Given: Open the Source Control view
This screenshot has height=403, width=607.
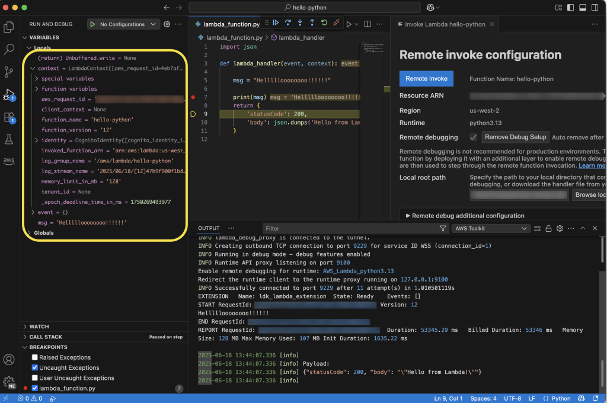Looking at the screenshot, I should pyautogui.click(x=9, y=72).
